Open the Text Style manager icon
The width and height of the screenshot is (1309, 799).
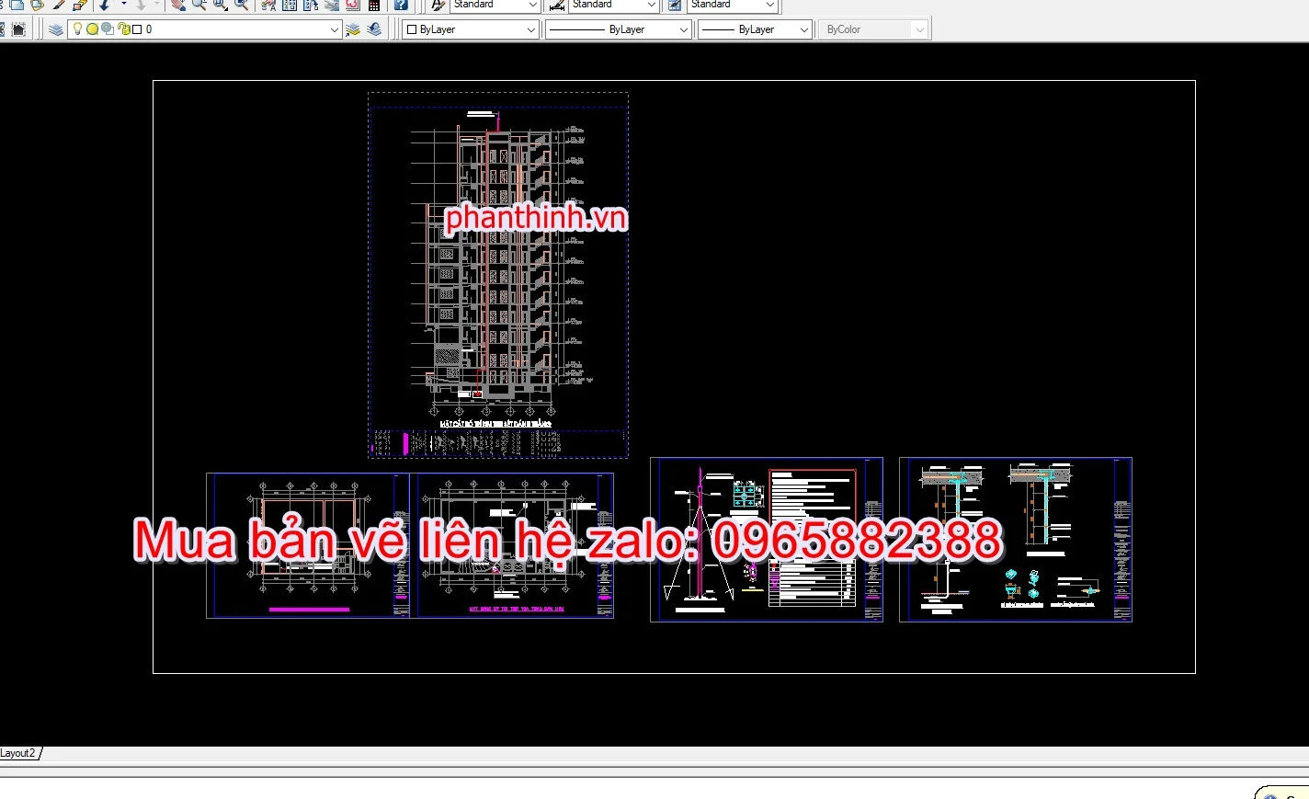438,5
